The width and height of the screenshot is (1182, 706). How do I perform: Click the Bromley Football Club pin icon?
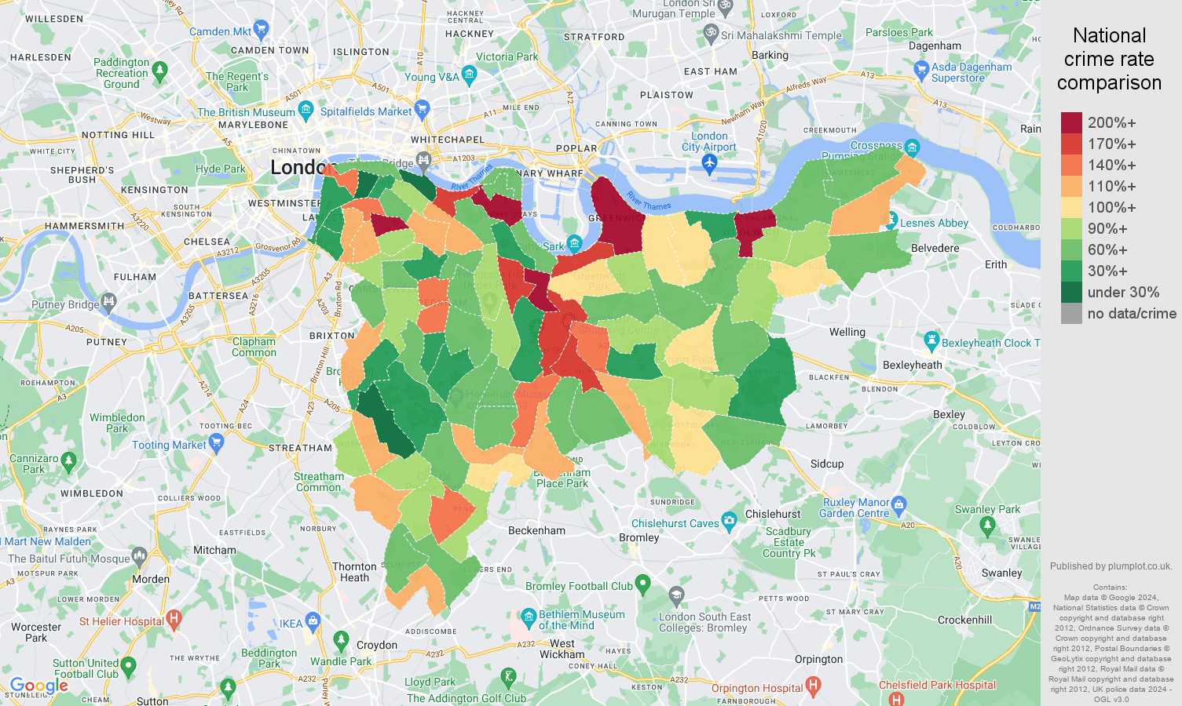(643, 584)
